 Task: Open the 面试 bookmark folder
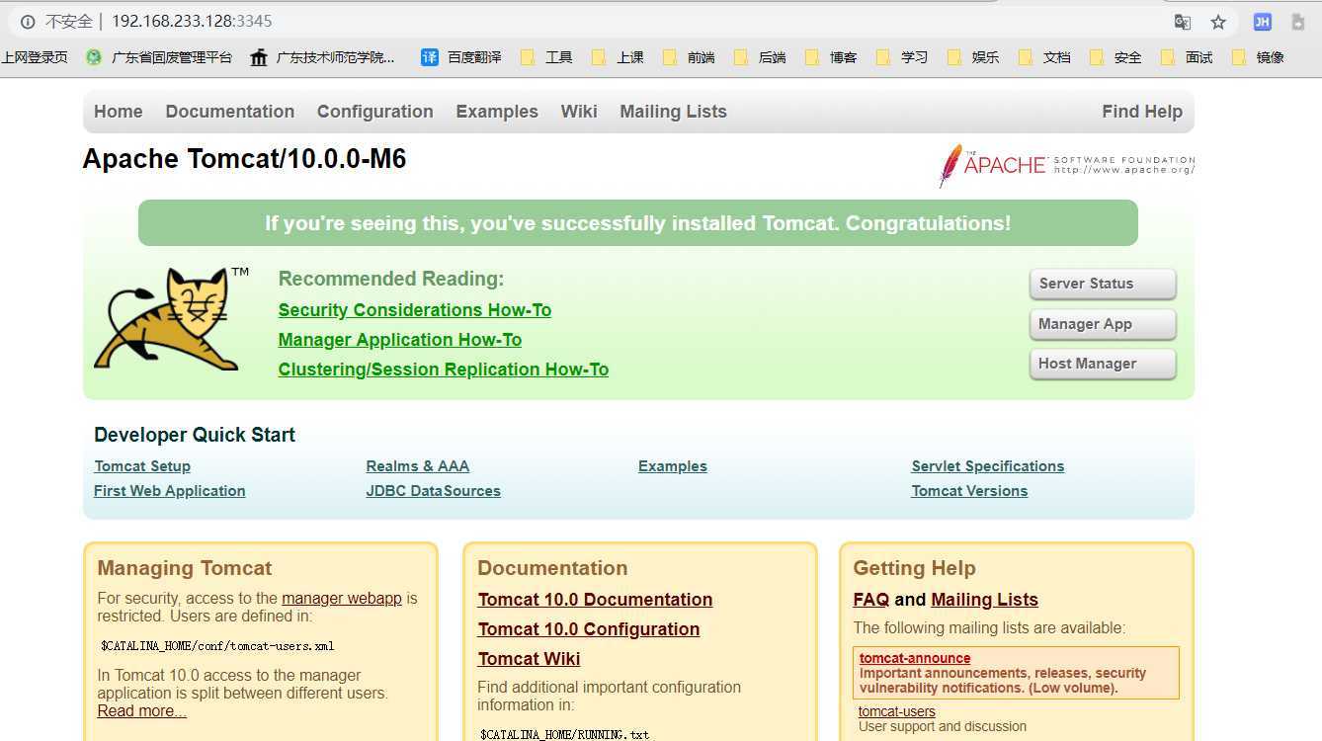pos(1187,57)
